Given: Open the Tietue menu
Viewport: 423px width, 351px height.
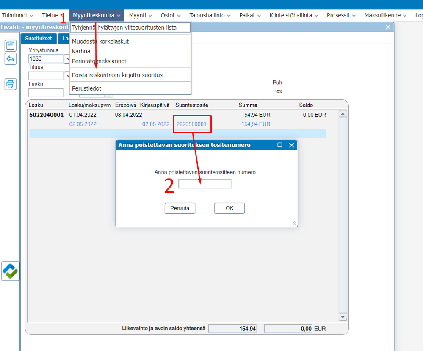Looking at the screenshot, I should pyautogui.click(x=53, y=15).
